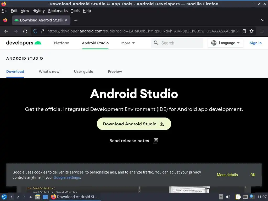Click the magnifier search icon

coord(156,43)
